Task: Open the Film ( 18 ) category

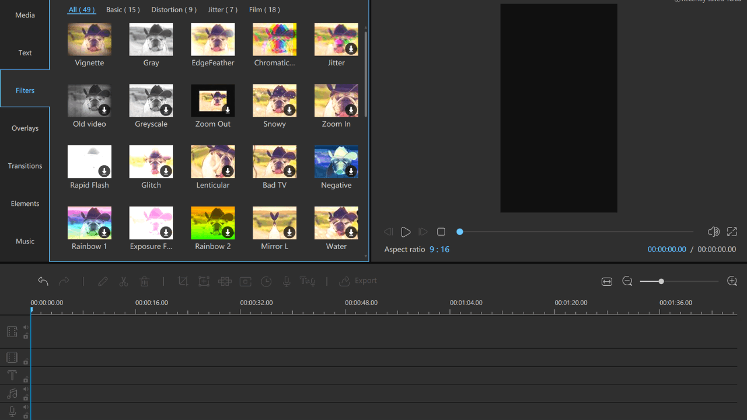Action: (264, 10)
